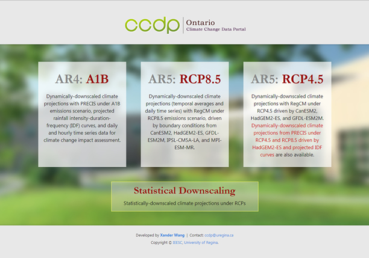The width and height of the screenshot is (369, 258).
Task: Click the PRECIS A1B emissions description text
Action: pyautogui.click(x=82, y=117)
